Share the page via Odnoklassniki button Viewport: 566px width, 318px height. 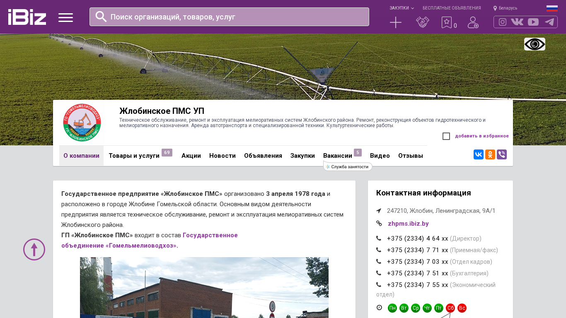490,154
